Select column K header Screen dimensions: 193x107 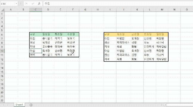click(137, 10)
